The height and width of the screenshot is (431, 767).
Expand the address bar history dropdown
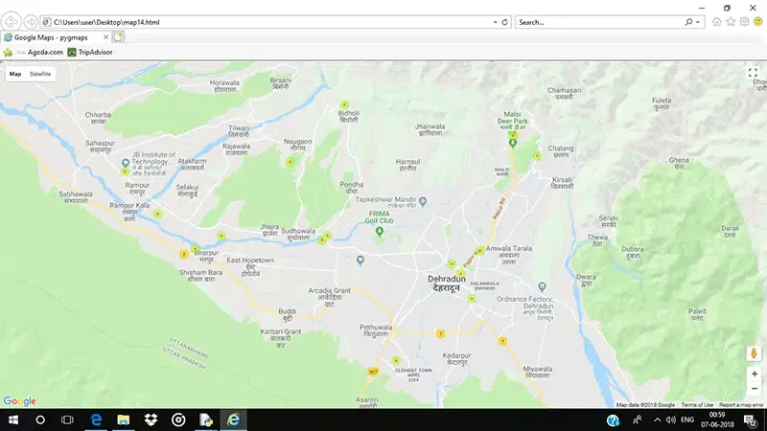495,22
